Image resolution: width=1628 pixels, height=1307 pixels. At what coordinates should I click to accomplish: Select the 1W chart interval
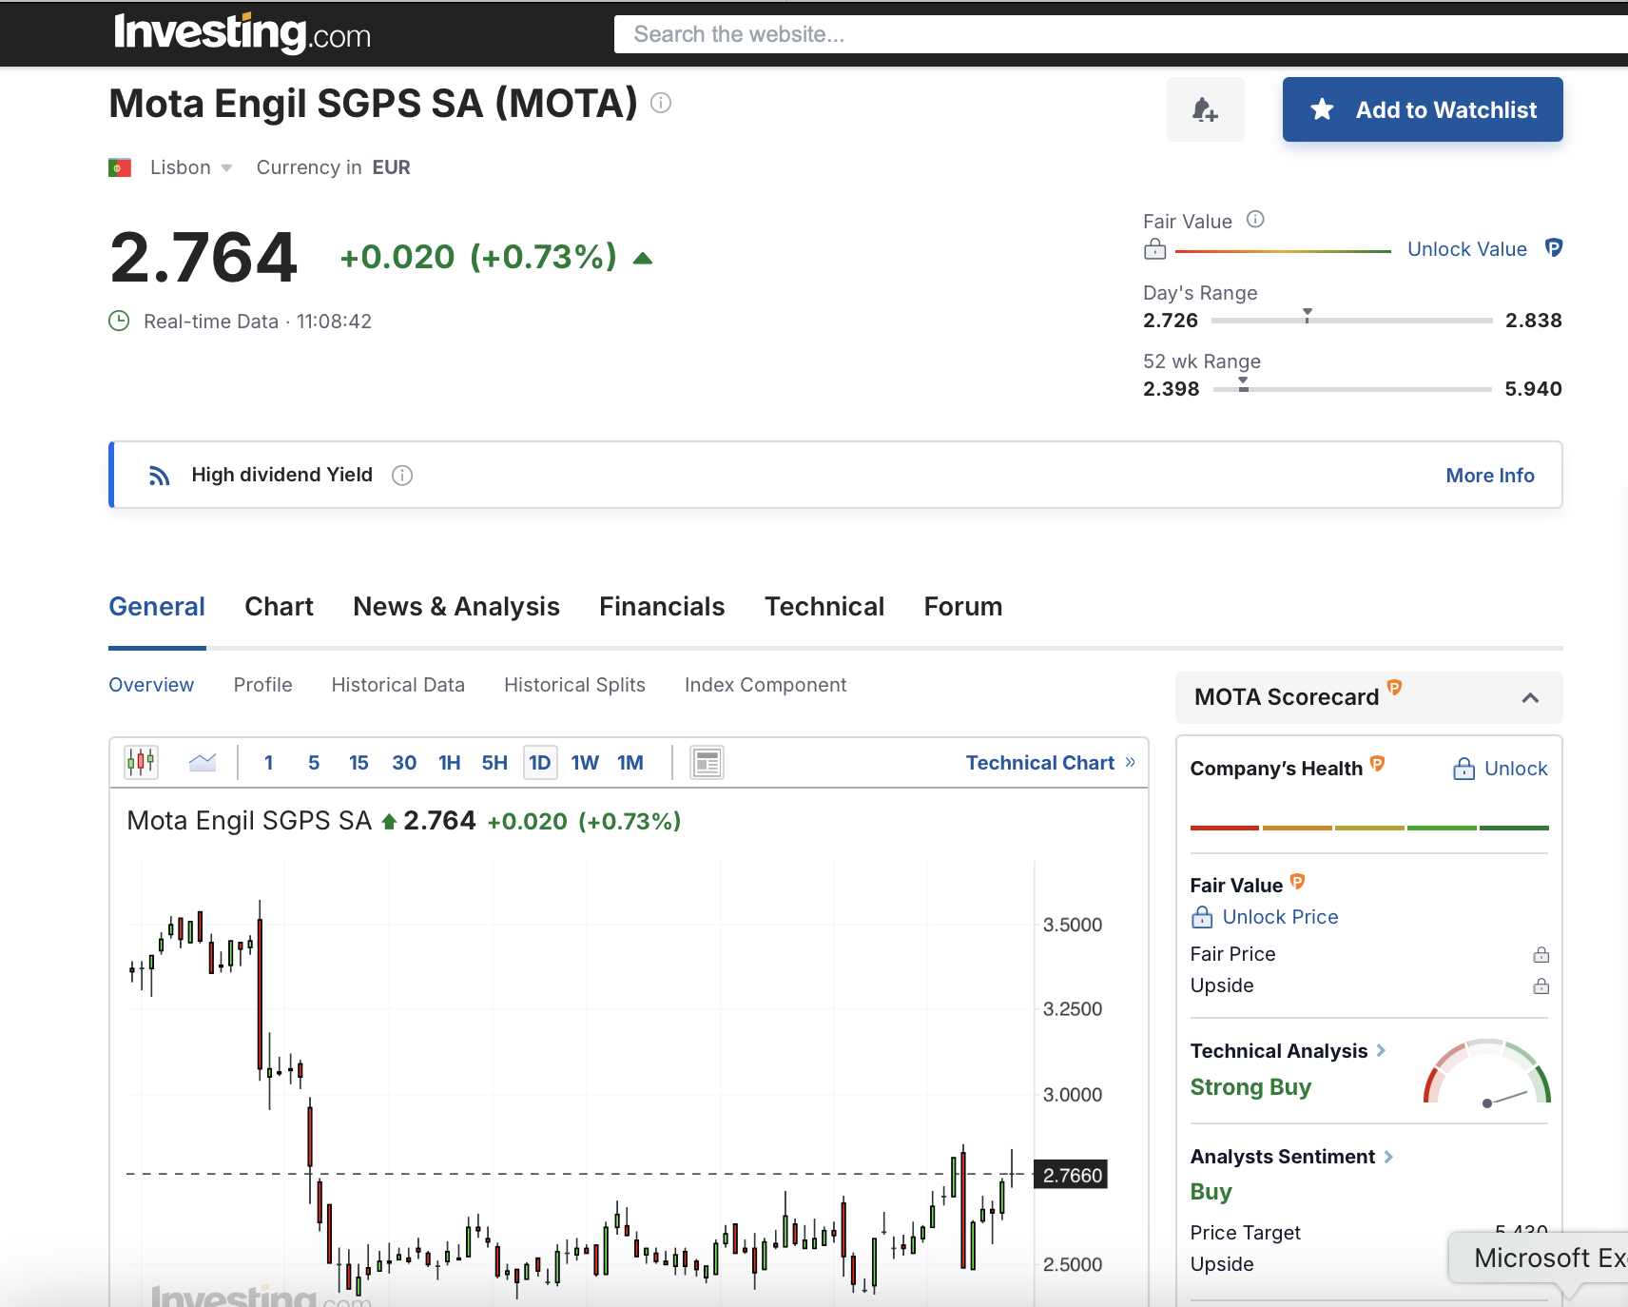click(x=585, y=763)
